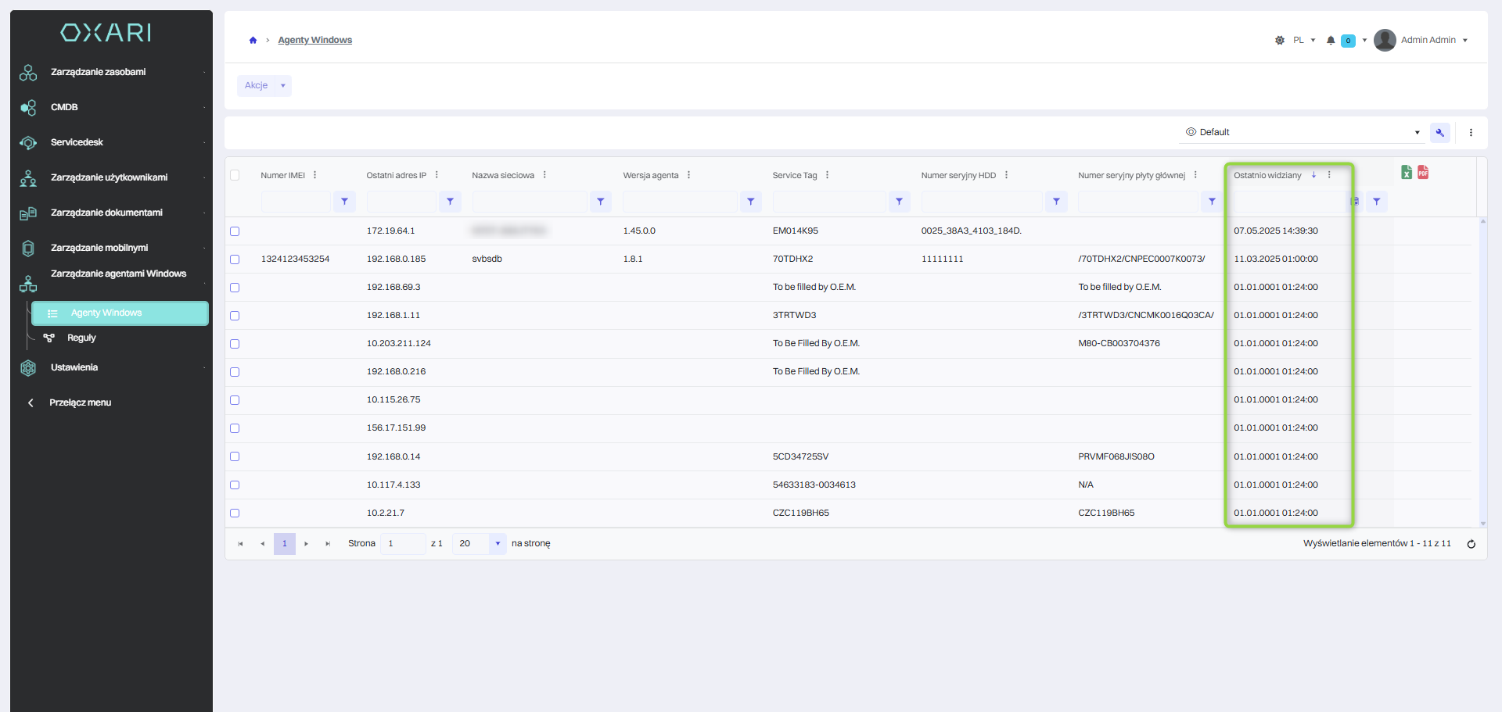Sort by Service Tag column header
1502x712 pixels.
point(794,175)
